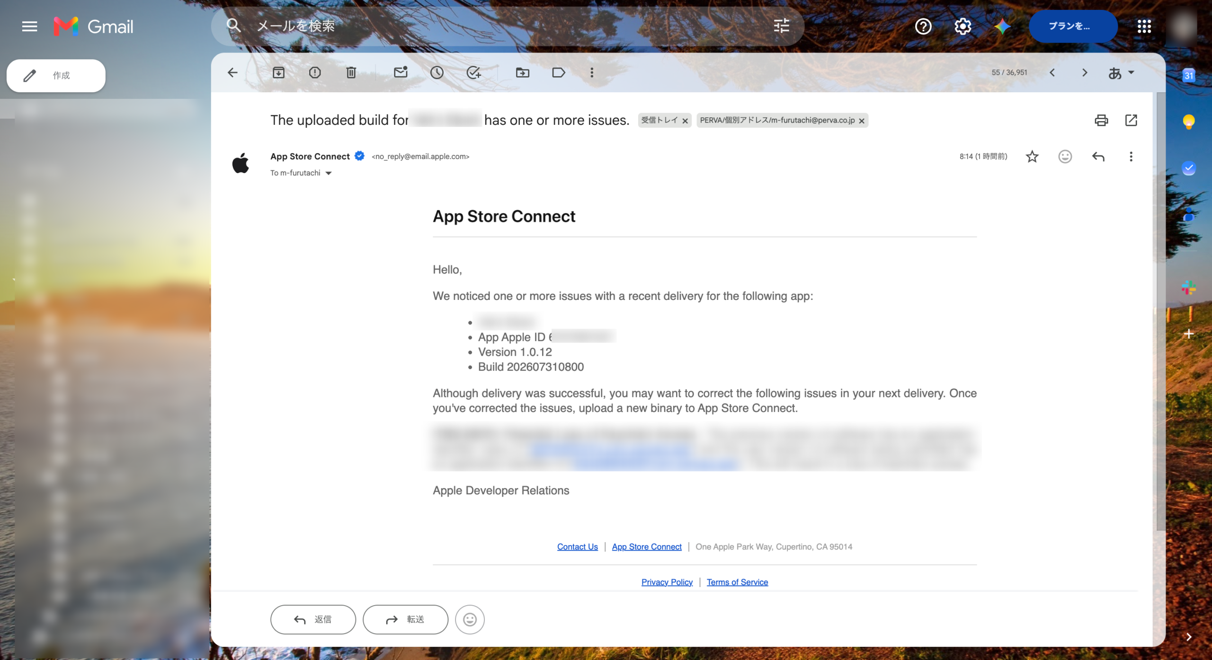Click the email body scrollbar
Viewport: 1212px width, 660px height.
tap(1160, 311)
